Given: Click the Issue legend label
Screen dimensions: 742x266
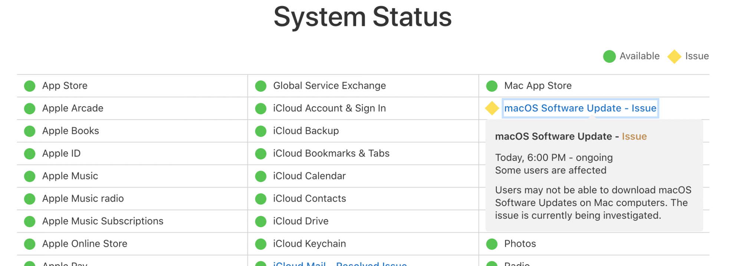Looking at the screenshot, I should tap(697, 56).
